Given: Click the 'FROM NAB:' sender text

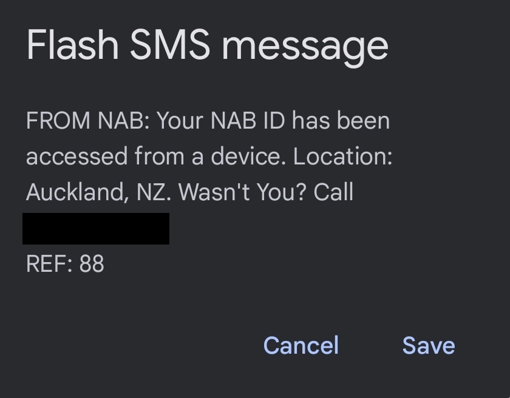Looking at the screenshot, I should coord(87,121).
